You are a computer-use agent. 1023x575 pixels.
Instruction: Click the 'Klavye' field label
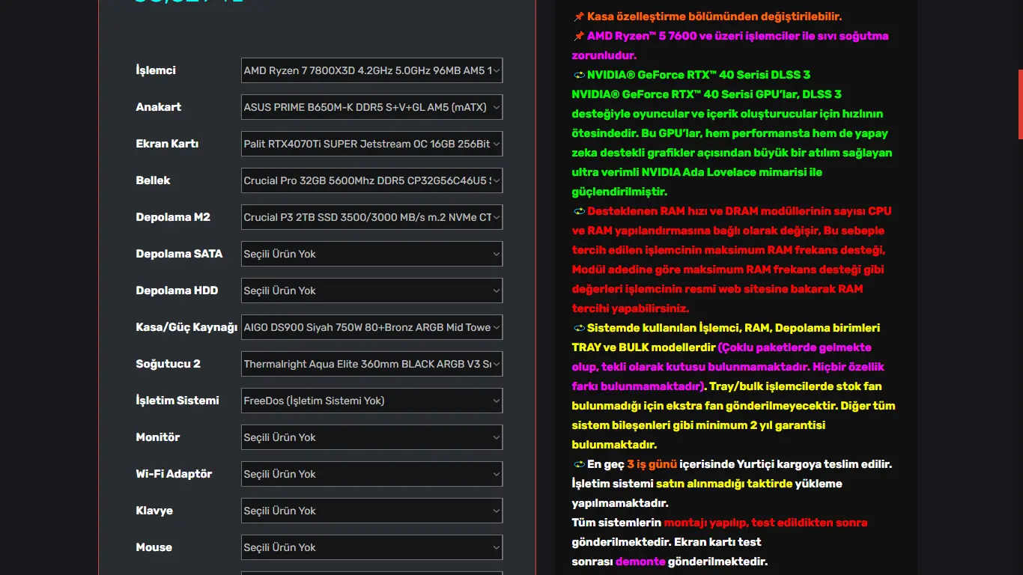coord(154,511)
